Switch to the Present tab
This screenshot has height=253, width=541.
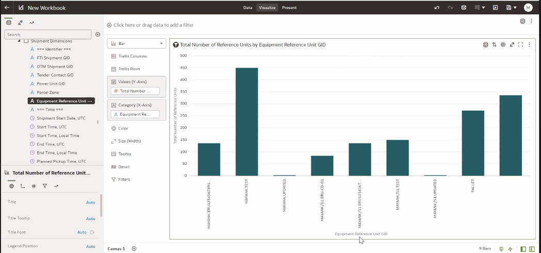coord(289,8)
